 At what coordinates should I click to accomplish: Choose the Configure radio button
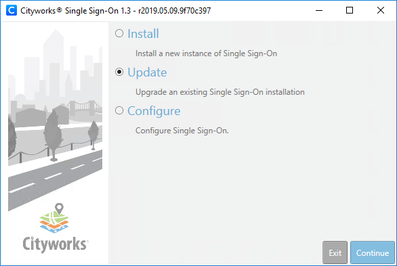pyautogui.click(x=119, y=110)
